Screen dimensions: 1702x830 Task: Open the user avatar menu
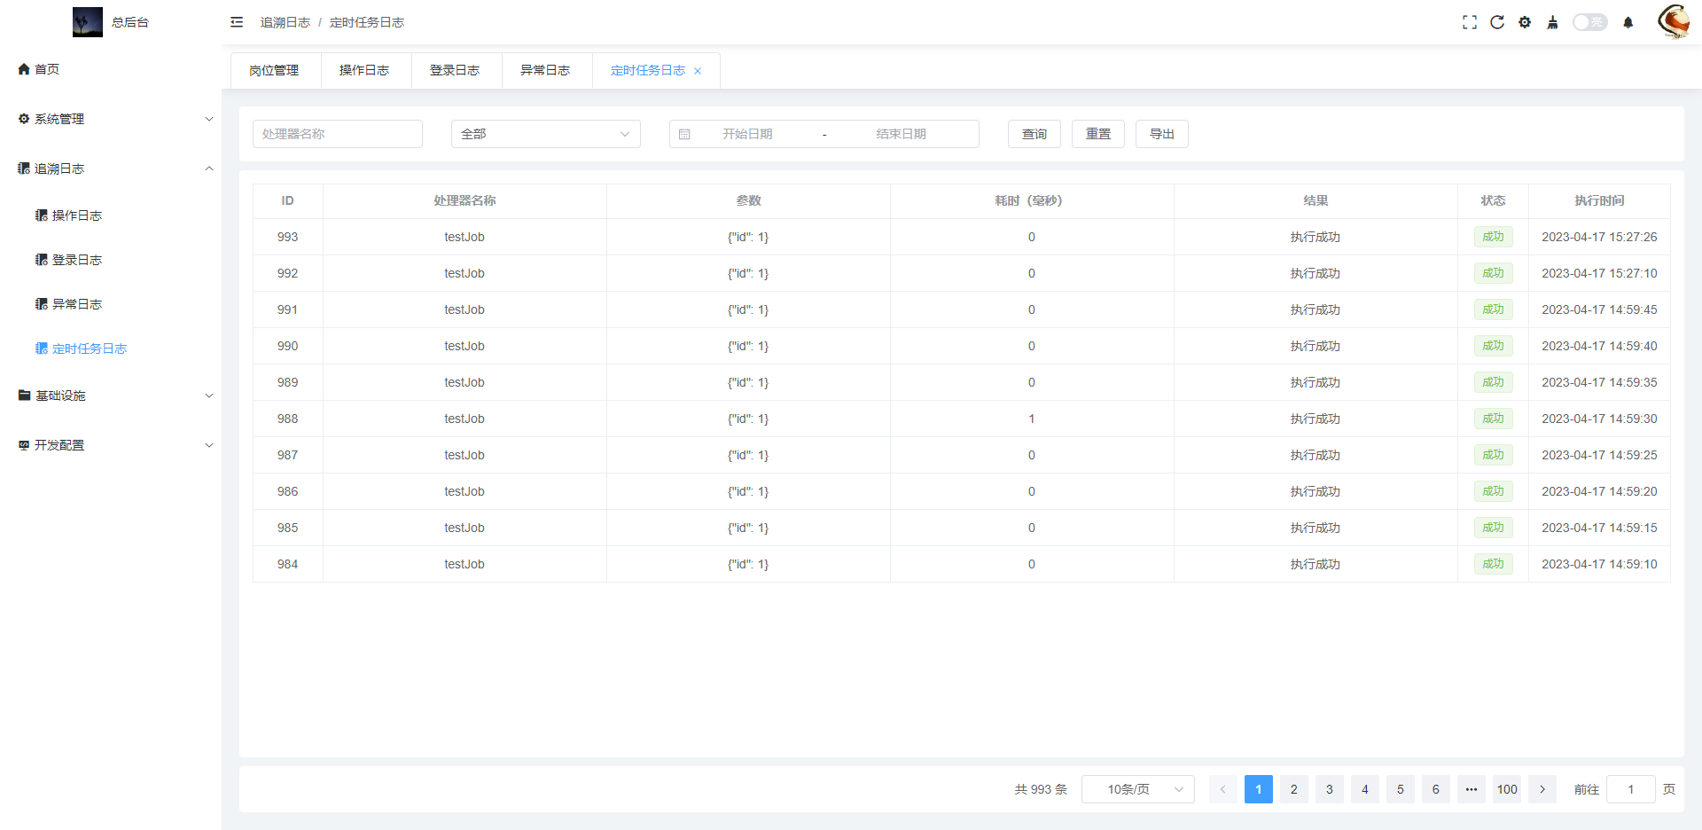[x=1673, y=21]
